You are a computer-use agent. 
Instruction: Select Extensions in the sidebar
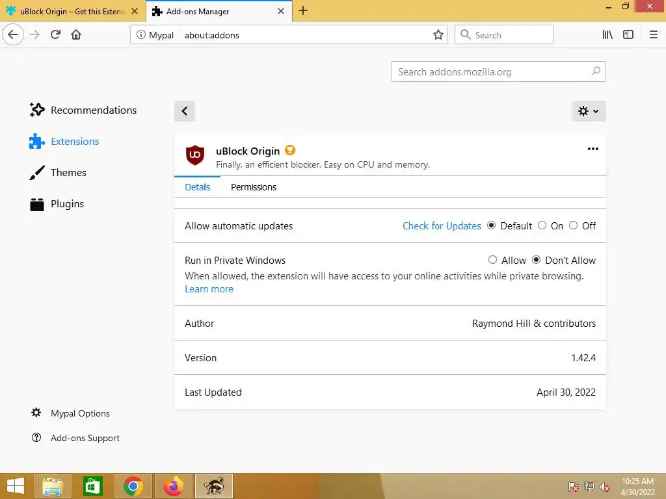click(64, 141)
